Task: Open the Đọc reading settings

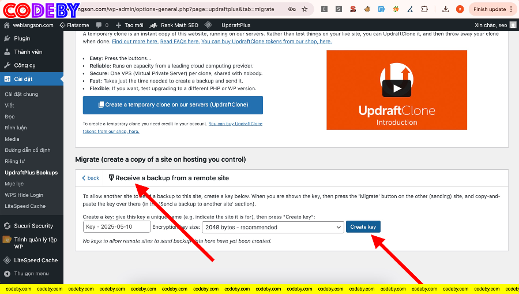Action: click(x=10, y=117)
